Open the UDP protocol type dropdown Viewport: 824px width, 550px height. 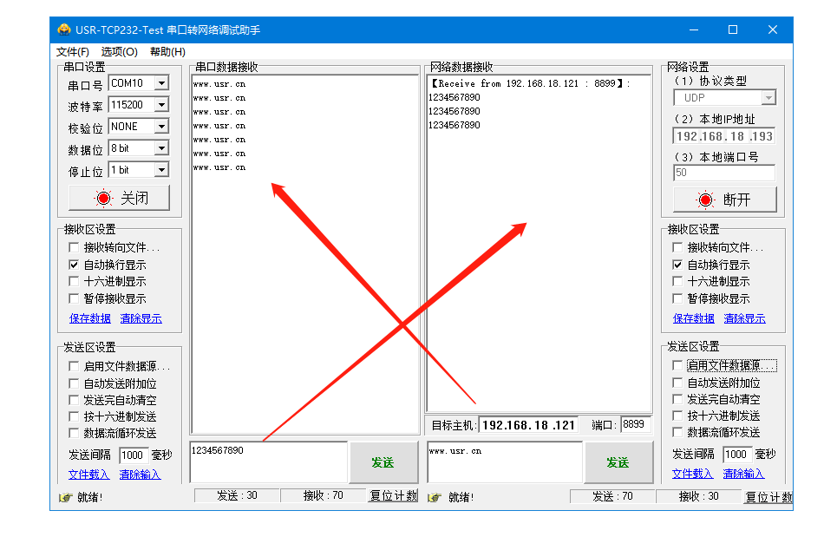point(768,98)
